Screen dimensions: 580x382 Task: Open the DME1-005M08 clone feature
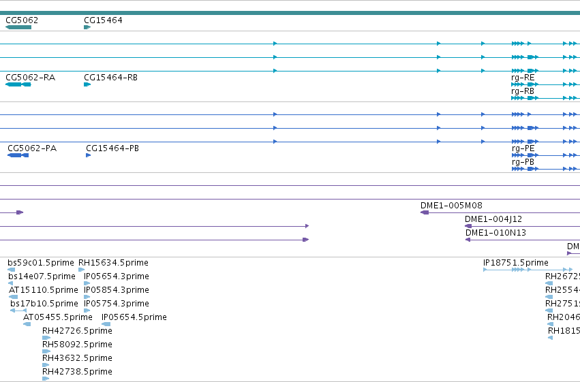coord(500,212)
